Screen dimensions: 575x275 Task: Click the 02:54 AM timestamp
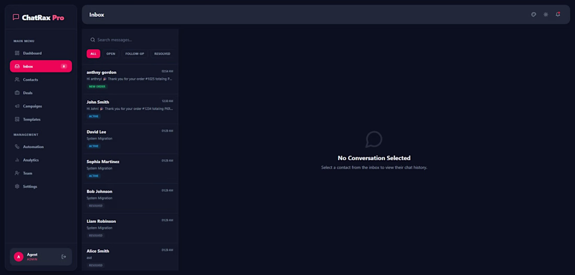pyautogui.click(x=167, y=71)
